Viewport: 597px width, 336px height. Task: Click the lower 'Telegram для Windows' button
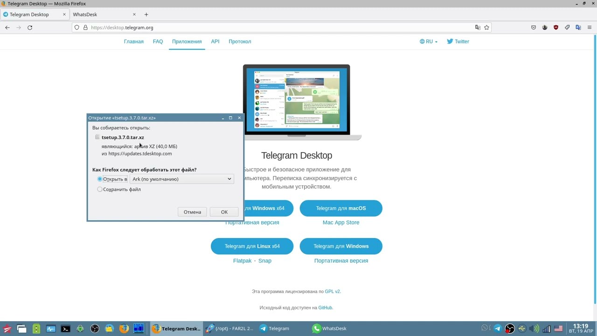click(341, 246)
